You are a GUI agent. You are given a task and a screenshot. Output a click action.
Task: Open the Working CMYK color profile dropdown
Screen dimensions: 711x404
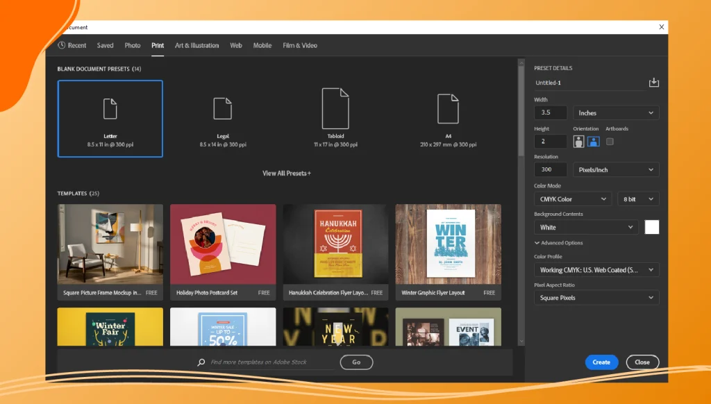[596, 270]
